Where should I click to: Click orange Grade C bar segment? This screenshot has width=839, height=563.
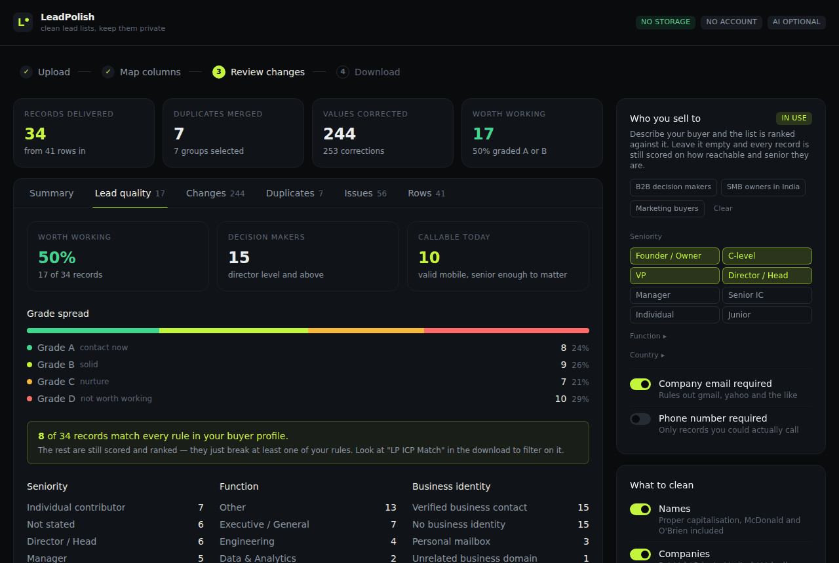366,331
